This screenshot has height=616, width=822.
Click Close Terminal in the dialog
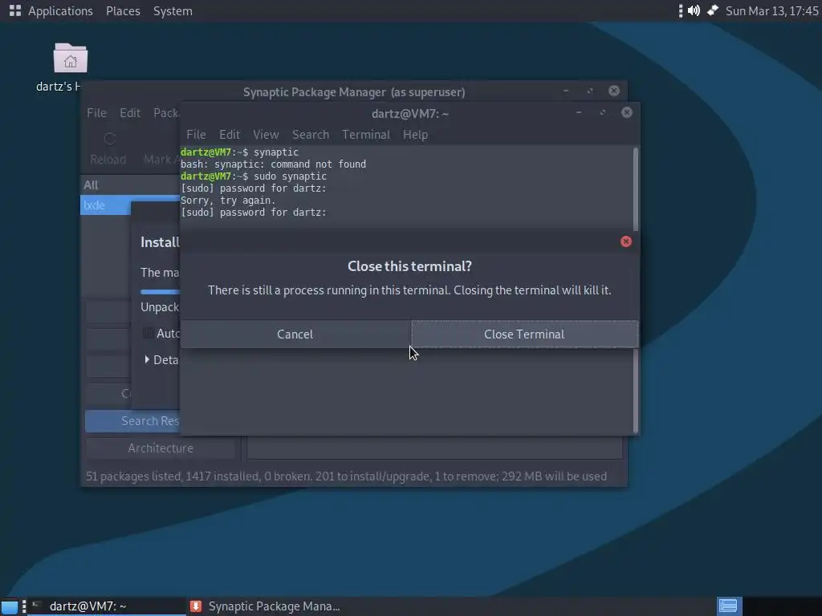(525, 334)
